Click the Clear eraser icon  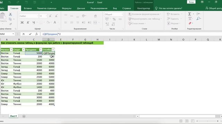click(x=190, y=23)
